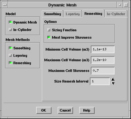Image resolution: width=131 pixels, height=119 pixels.
Task: Enable the In-Cylinder model checkbox
Action: point(10,30)
